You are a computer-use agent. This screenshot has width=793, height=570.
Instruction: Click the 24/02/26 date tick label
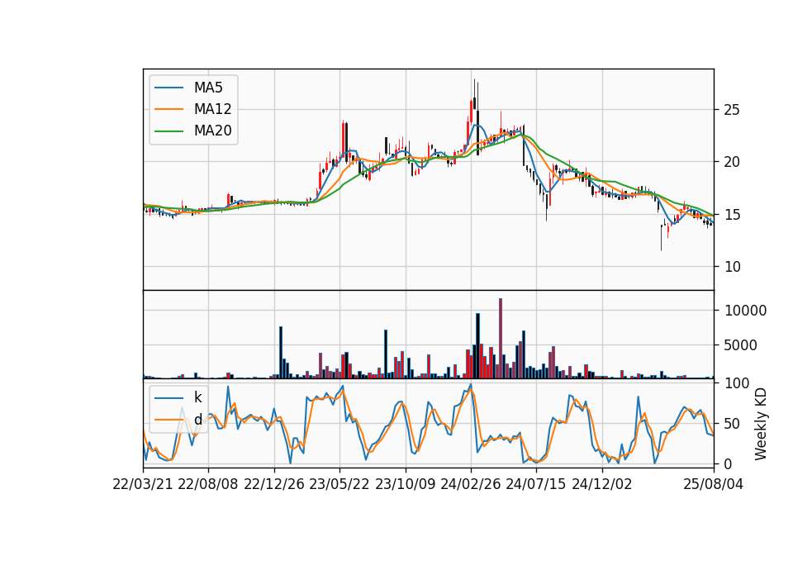[x=471, y=484]
